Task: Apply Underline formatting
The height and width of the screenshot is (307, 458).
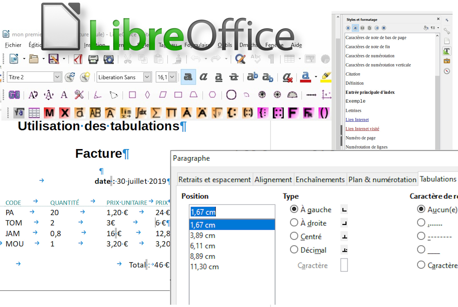Action: [x=219, y=77]
